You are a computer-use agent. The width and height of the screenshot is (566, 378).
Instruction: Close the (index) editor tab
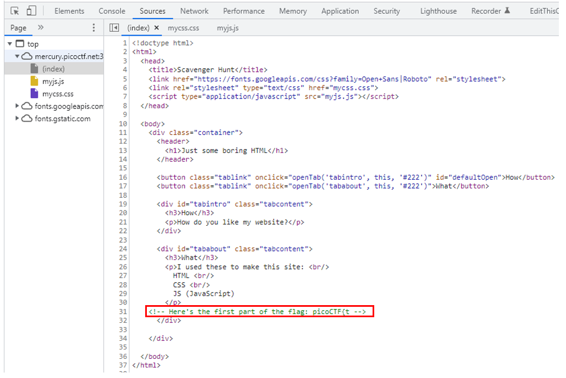click(156, 27)
